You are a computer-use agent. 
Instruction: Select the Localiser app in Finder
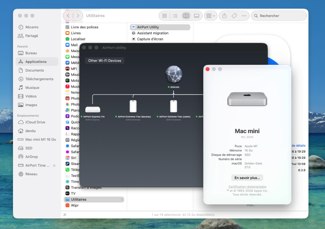(x=94, y=39)
